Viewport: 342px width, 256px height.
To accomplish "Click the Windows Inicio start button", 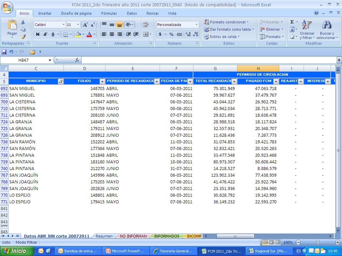I will [x=17, y=251].
